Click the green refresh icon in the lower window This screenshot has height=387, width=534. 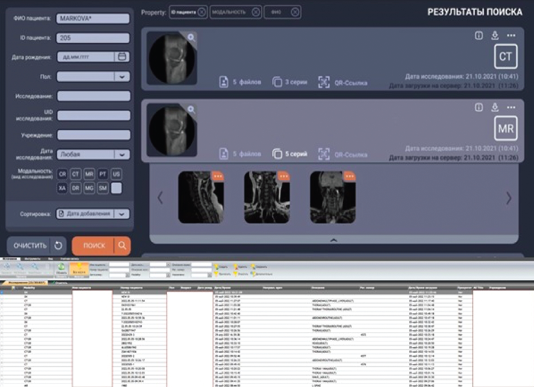coord(61,268)
